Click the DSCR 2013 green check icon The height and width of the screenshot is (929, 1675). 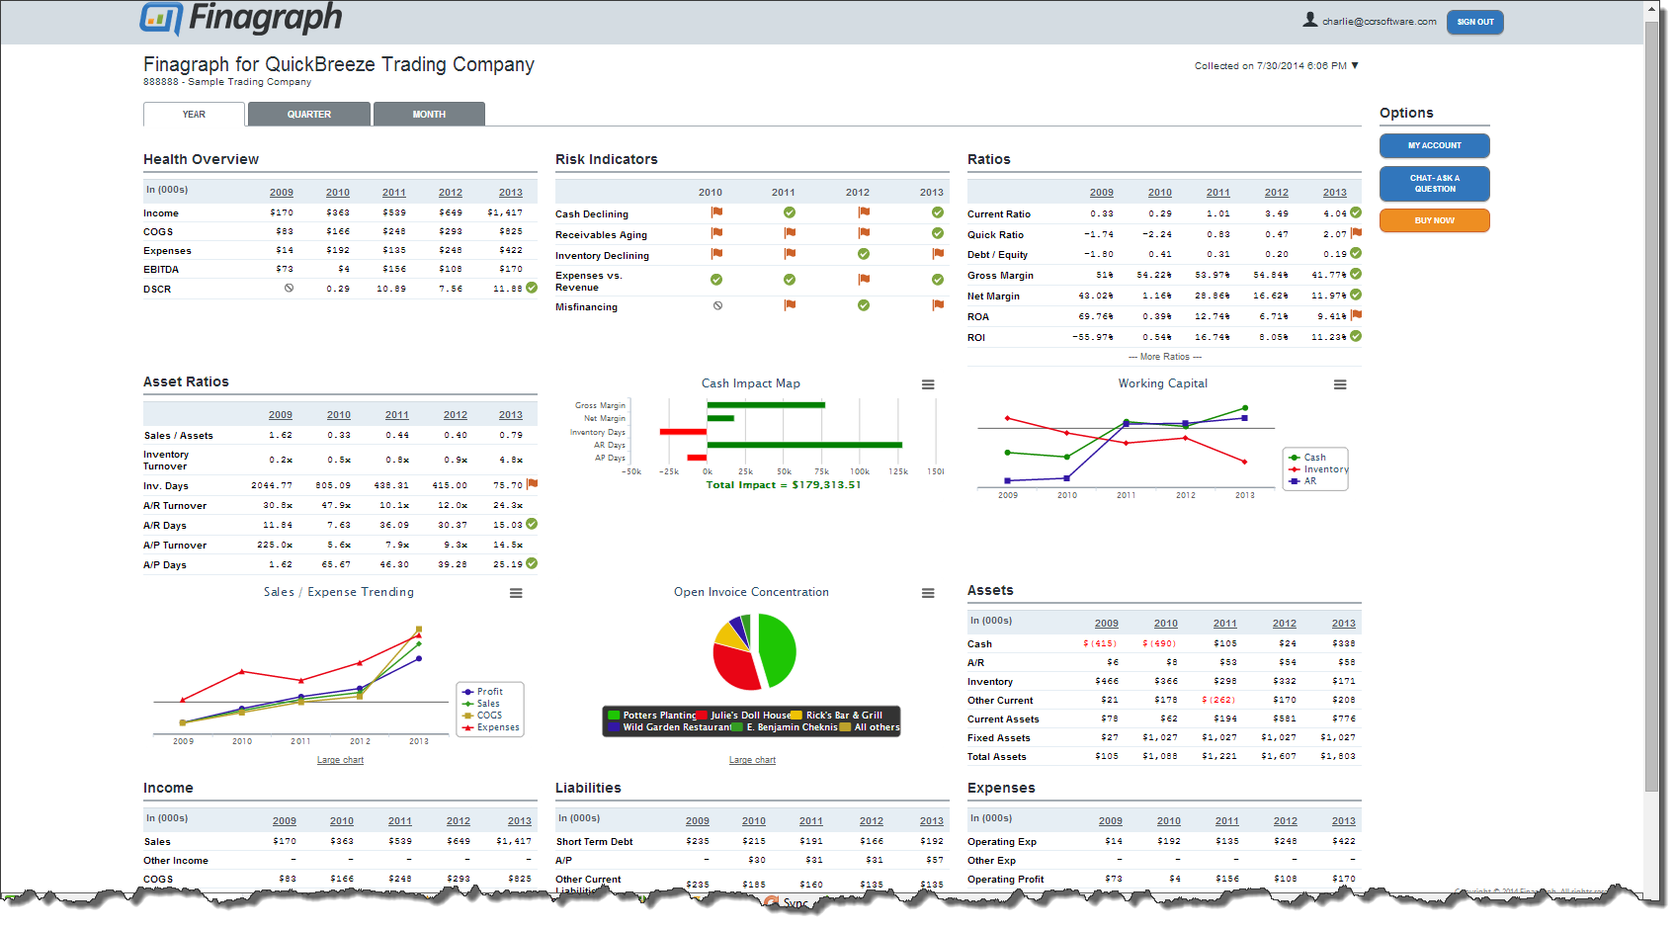click(x=532, y=288)
